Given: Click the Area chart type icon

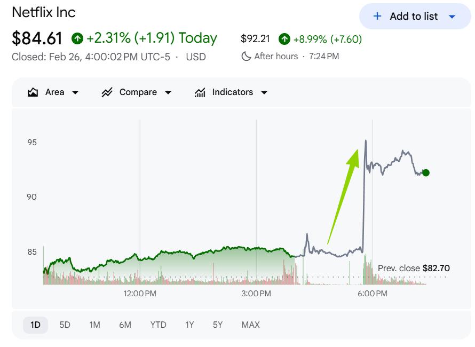Looking at the screenshot, I should [33, 92].
